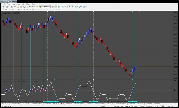Viewport: 179px width, 108px height.
Task: Select the crosshair tool
Action: click(x=6, y=9)
